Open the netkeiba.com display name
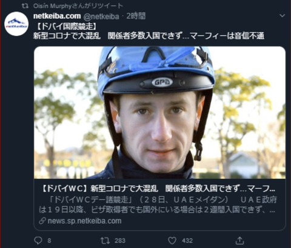291x248 pixels. point(57,16)
